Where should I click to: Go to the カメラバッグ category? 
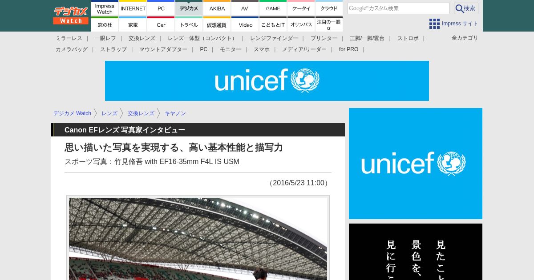(72, 49)
